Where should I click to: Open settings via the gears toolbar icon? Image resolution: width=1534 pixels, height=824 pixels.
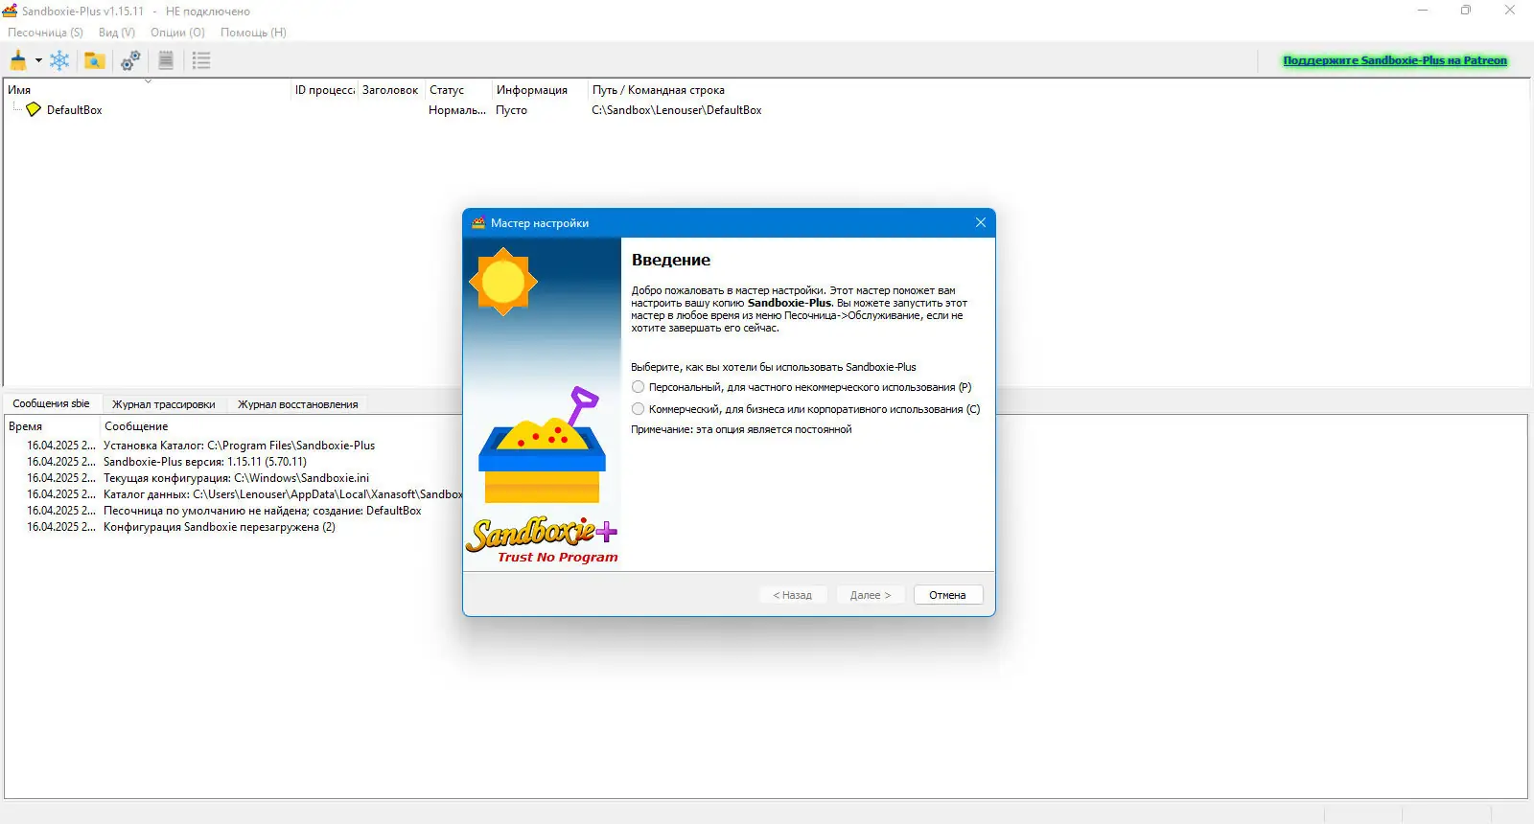(130, 60)
